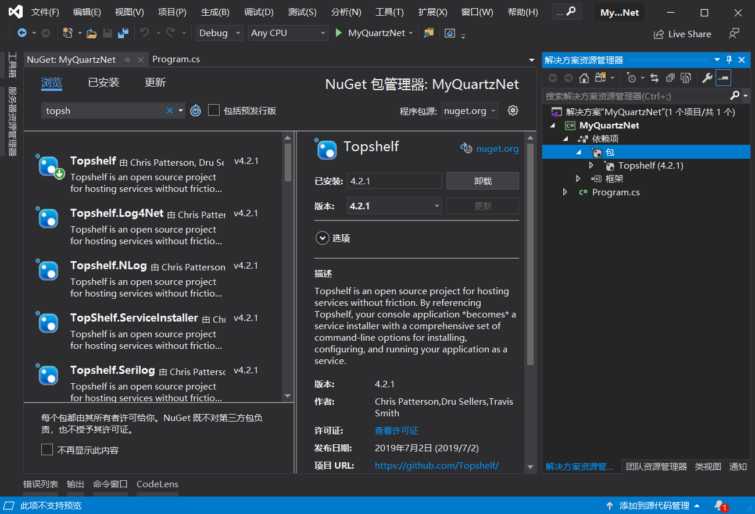Open the 查看许可证 license link
The image size is (755, 514).
(396, 431)
